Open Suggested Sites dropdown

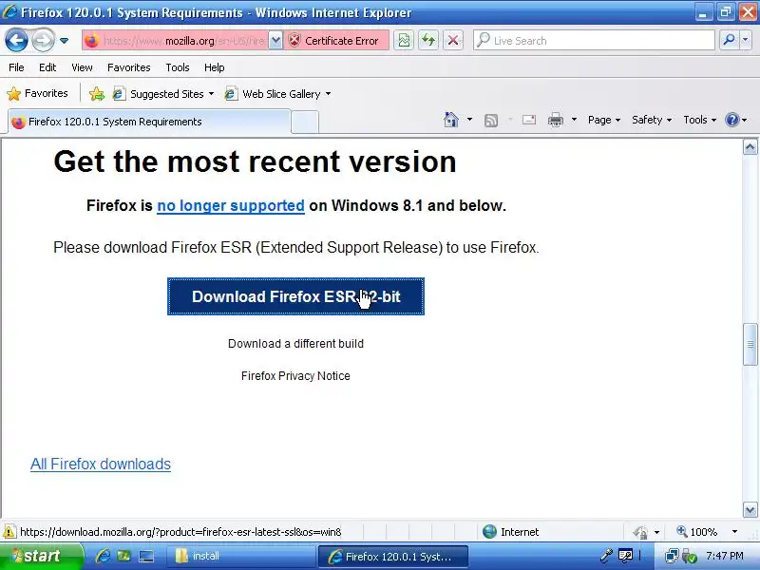[163, 94]
